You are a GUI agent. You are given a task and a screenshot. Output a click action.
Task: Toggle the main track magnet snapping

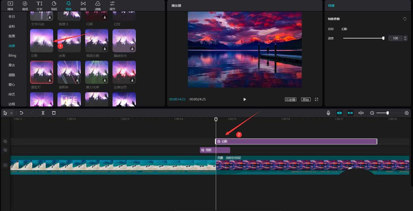pos(339,113)
